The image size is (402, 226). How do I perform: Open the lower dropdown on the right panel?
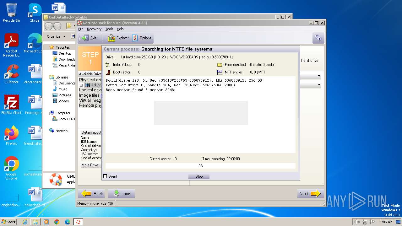point(319,85)
